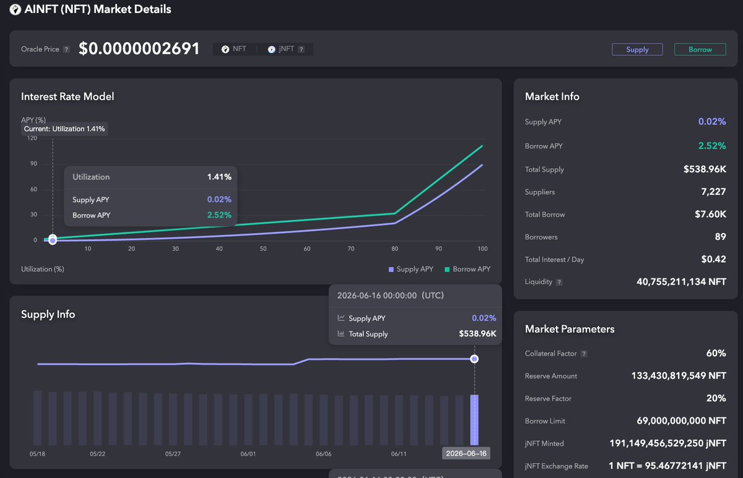Click jNFT Minted value 191,149,456,529,250 jNFT
This screenshot has width=743, height=478.
pos(667,443)
